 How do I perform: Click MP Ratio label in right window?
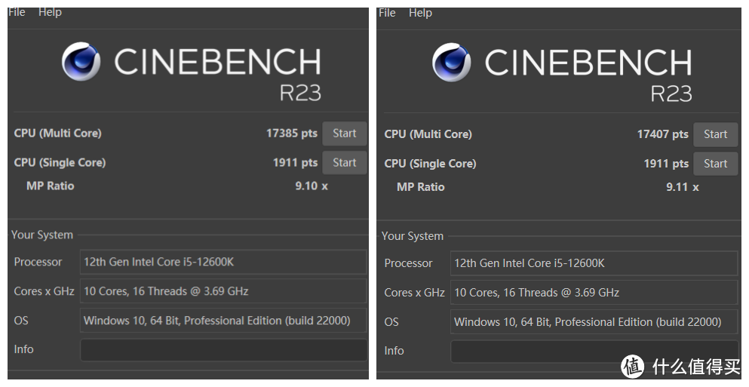tap(420, 187)
